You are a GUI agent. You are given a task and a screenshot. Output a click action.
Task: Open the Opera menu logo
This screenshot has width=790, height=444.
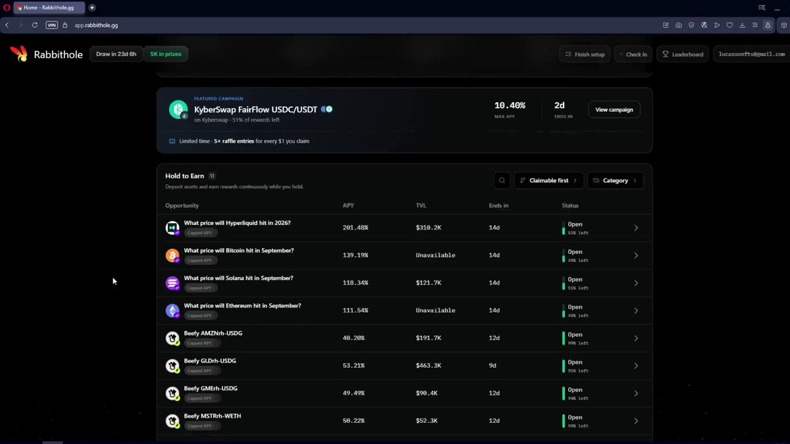tap(7, 7)
